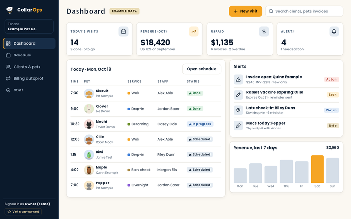Click the star icon in Veteran-owned badge
The width and height of the screenshot is (351, 219).
(9, 212)
